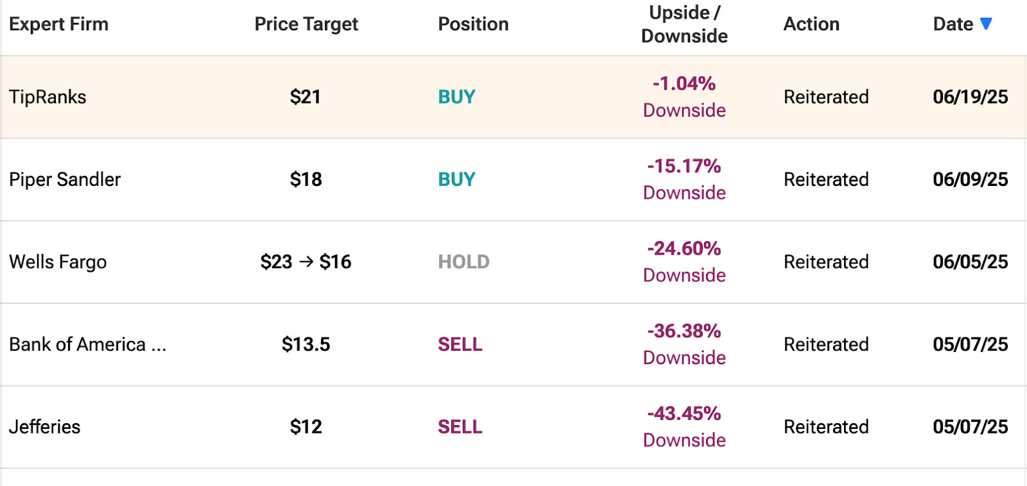1027x486 pixels.
Task: Click Bank of America SELL rating
Action: 460,344
